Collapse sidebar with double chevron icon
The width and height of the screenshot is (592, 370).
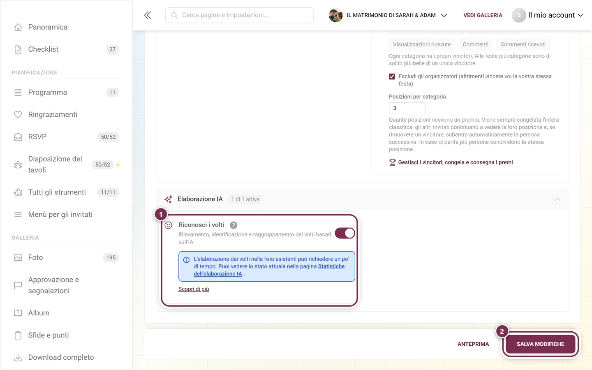click(x=148, y=15)
